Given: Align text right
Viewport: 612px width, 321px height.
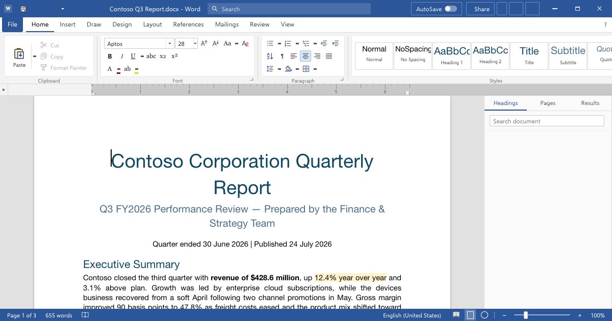Looking at the screenshot, I should pos(317,56).
